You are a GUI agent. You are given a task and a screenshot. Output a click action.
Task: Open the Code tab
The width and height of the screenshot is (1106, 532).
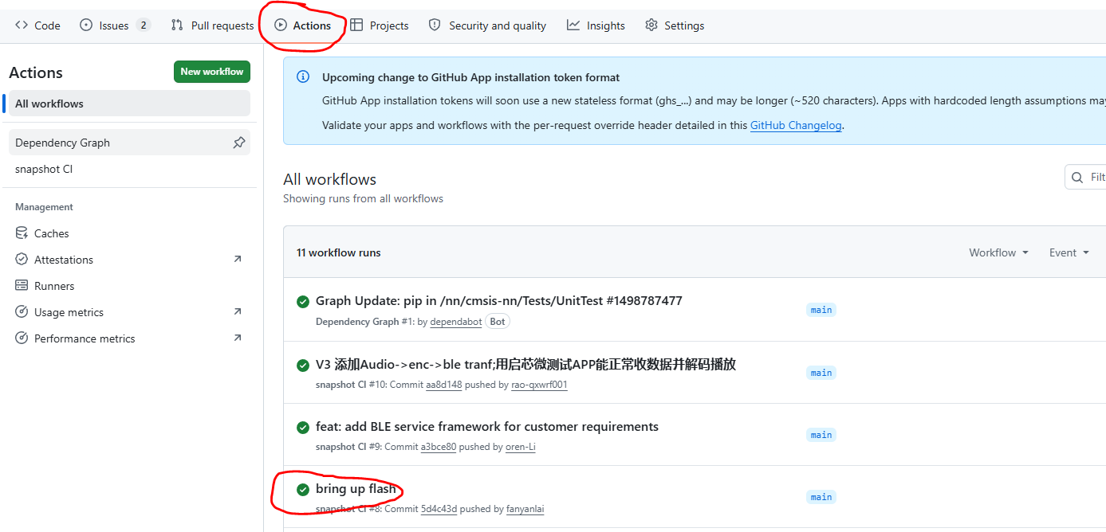[37, 25]
